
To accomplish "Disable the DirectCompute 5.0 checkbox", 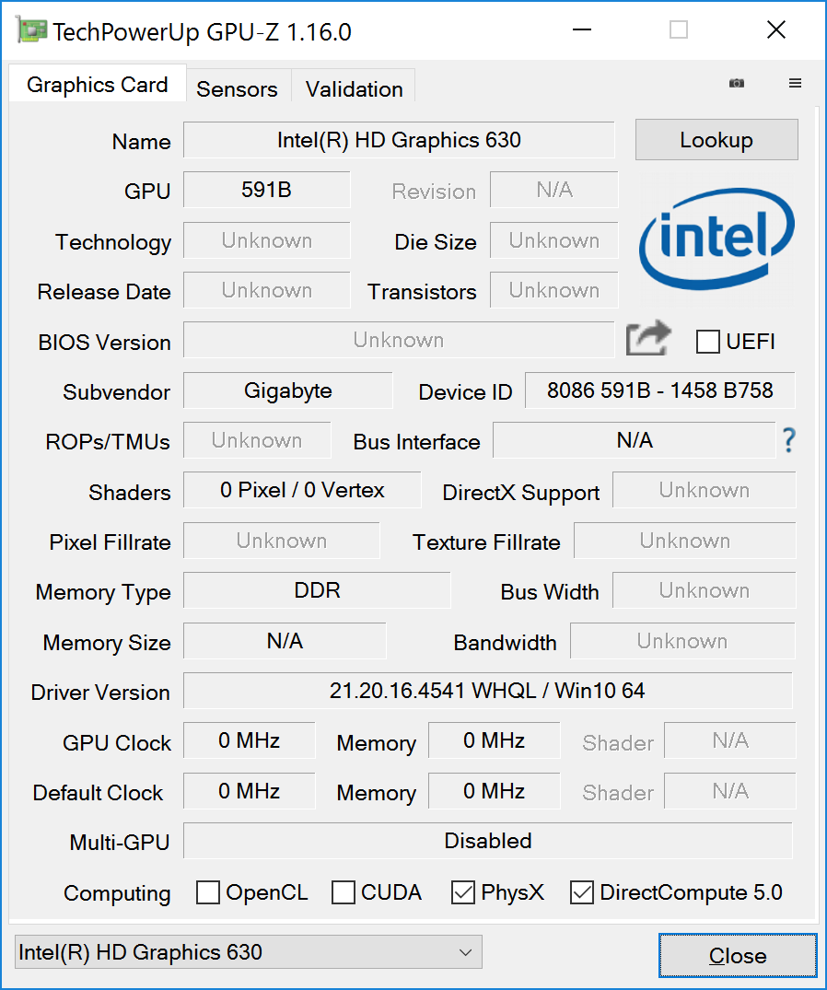I will (x=582, y=892).
